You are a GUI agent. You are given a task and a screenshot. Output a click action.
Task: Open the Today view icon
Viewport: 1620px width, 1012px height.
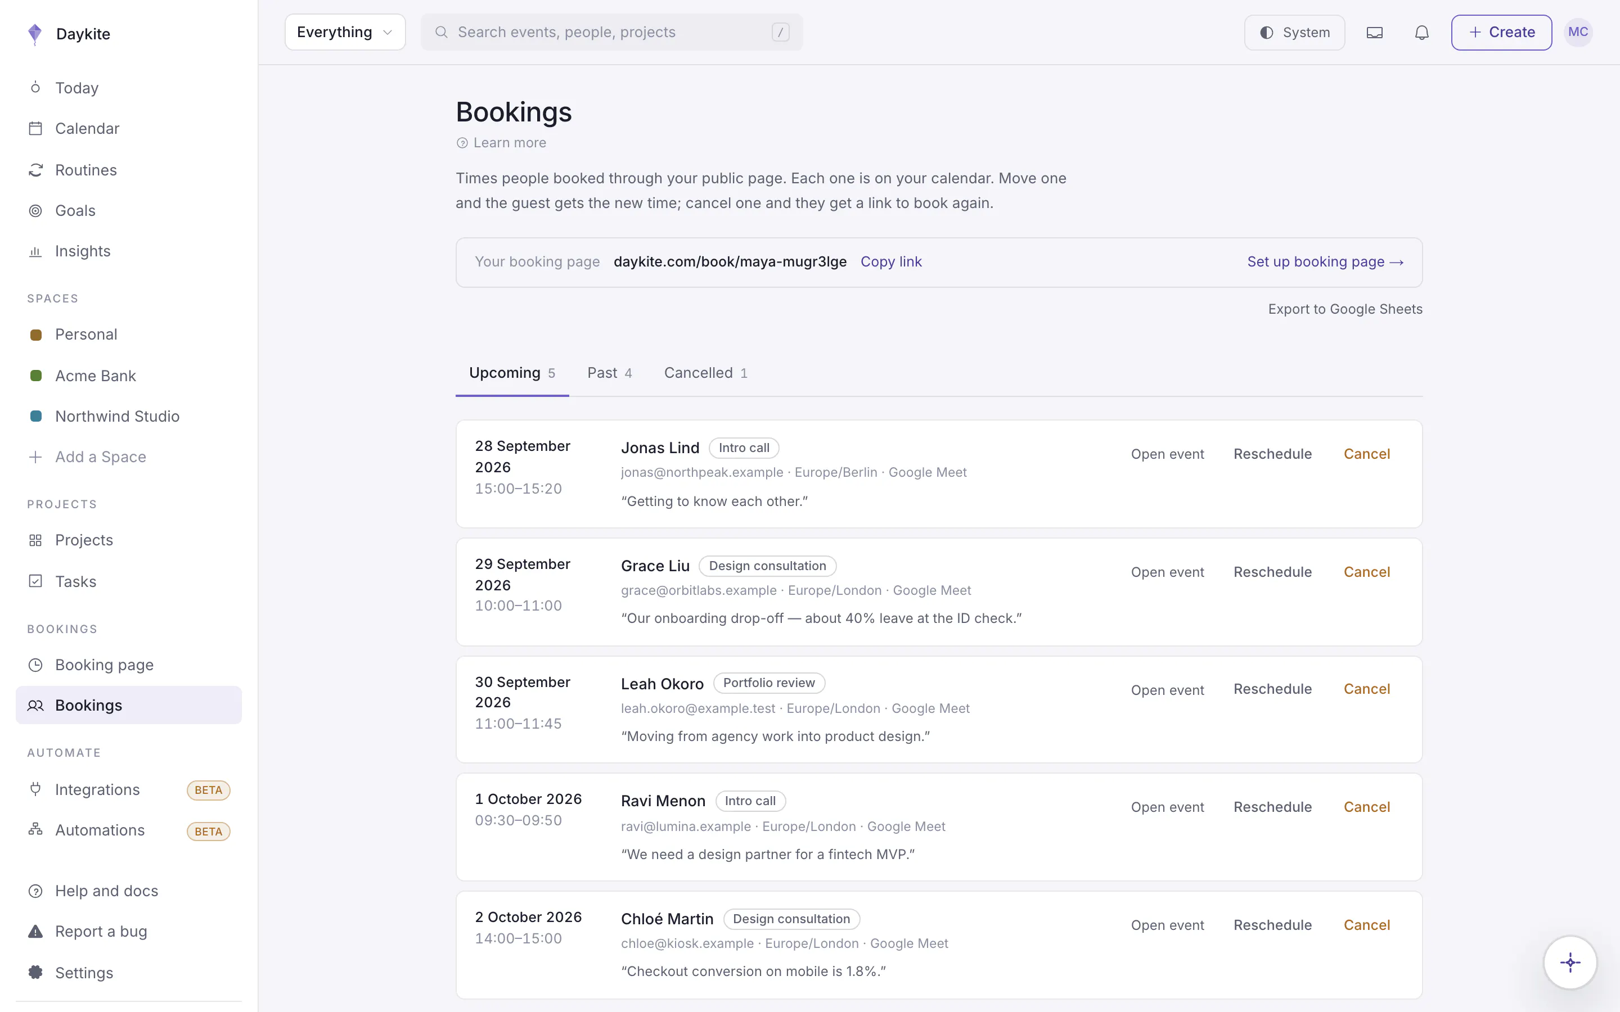point(35,88)
